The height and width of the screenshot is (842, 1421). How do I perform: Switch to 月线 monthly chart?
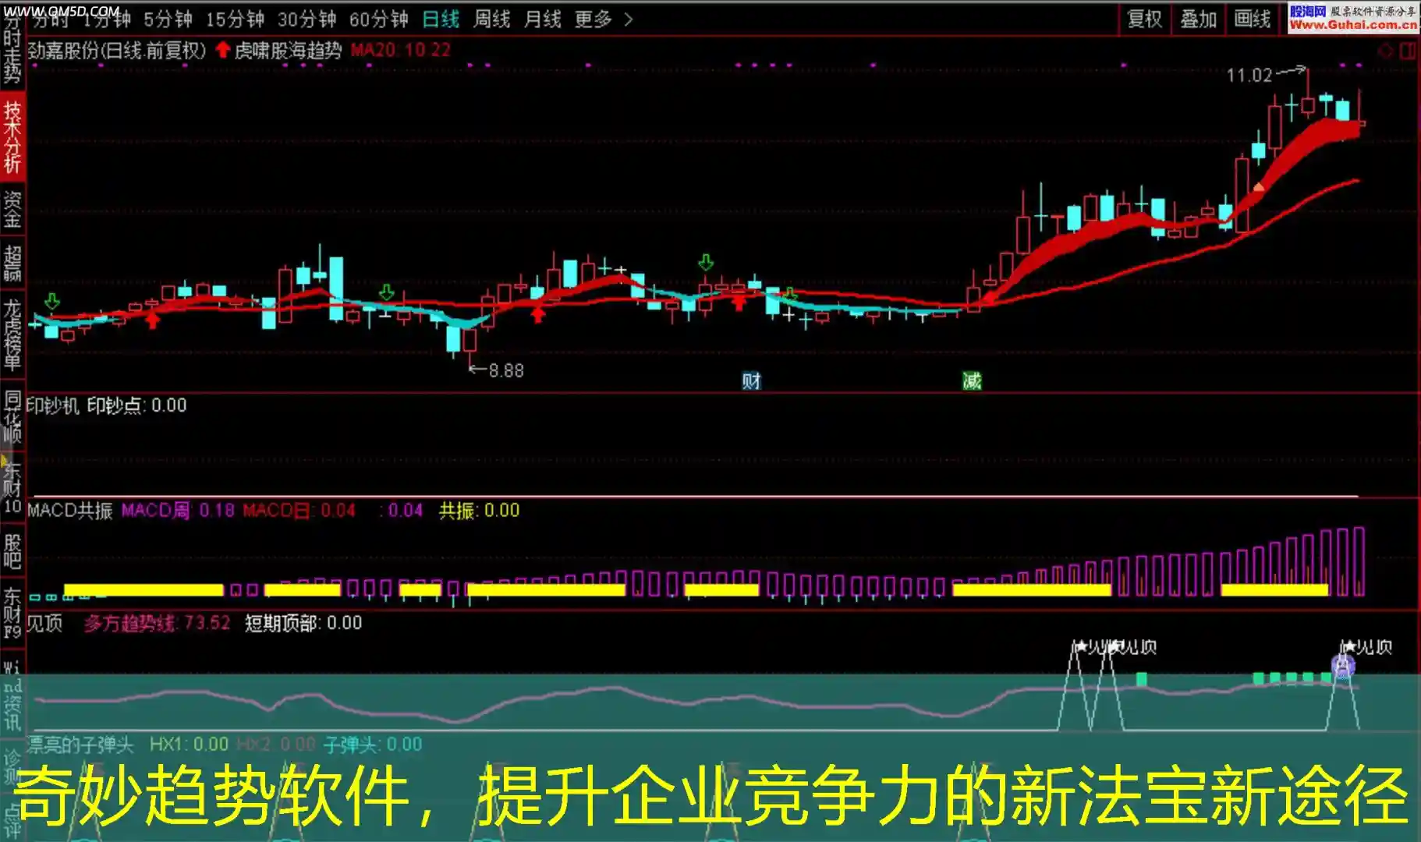pos(542,19)
